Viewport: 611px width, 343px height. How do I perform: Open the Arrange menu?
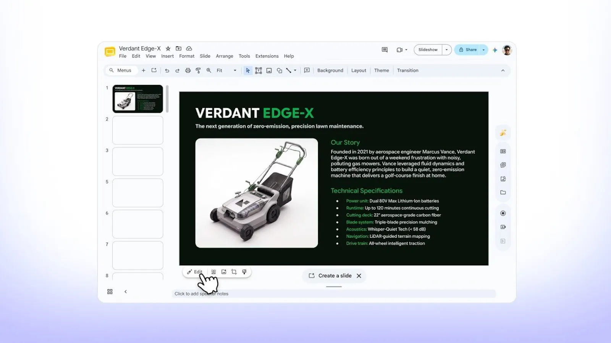[x=225, y=56]
